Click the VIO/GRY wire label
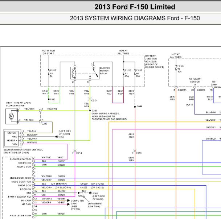The width and height of the screenshot is (221, 219). [x=211, y=127]
